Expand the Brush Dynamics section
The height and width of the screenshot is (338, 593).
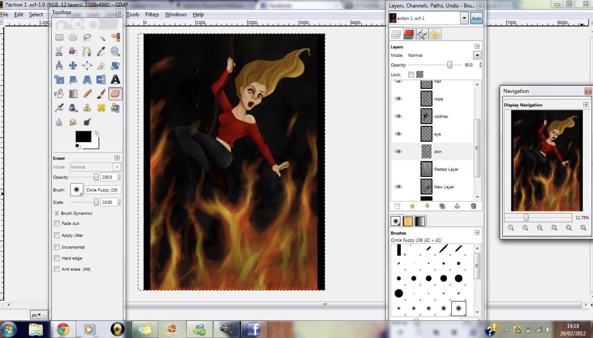click(x=57, y=213)
